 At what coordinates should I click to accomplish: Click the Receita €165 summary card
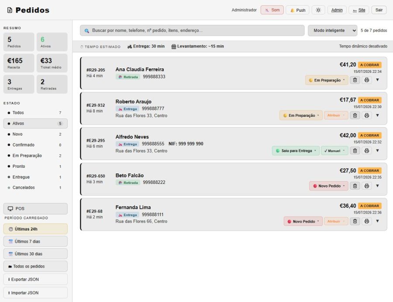tap(19, 63)
